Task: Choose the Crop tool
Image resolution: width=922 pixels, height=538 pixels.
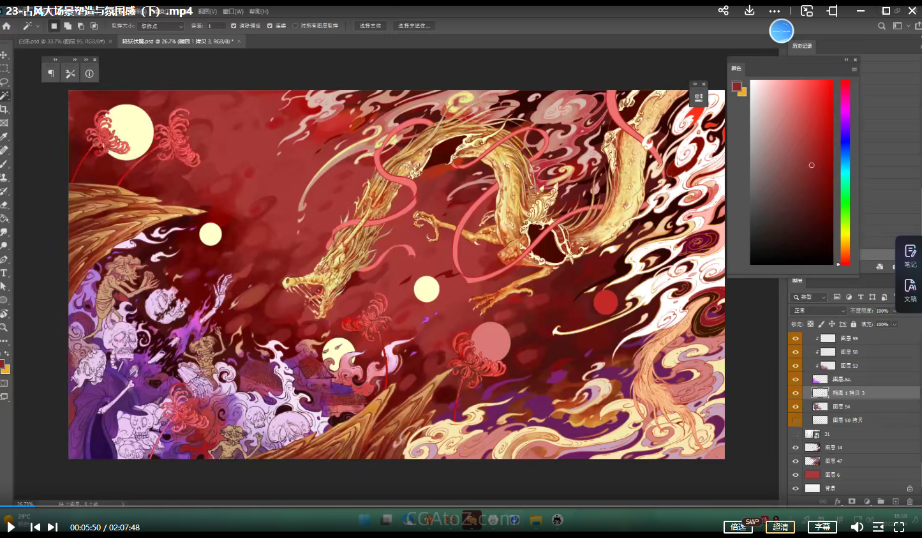Action: [4, 109]
